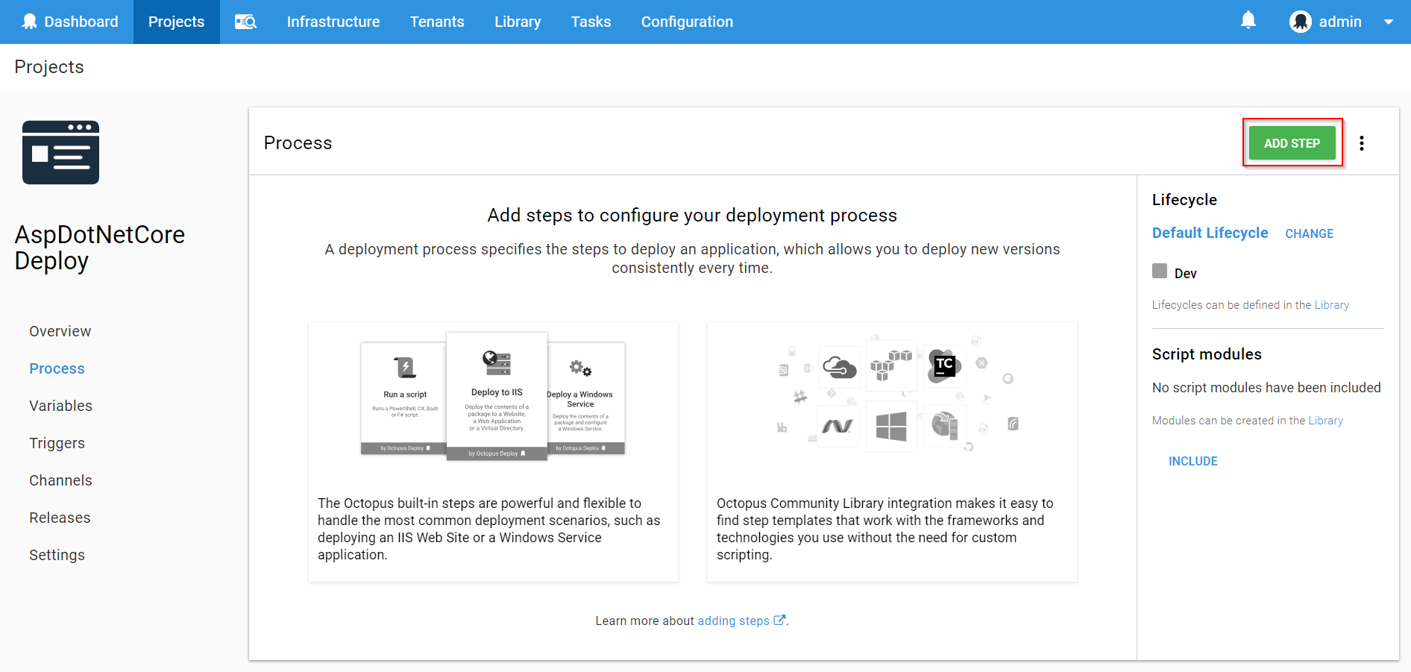1411x672 pixels.
Task: Click the INCLUDE script modules button
Action: (1193, 461)
